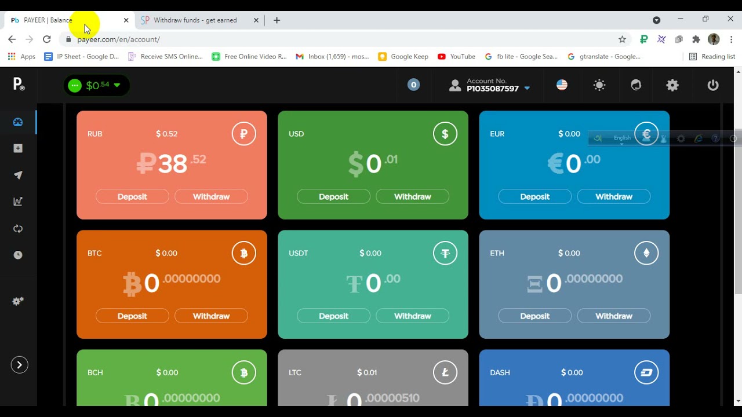This screenshot has width=742, height=417.
Task: Withdraw from the BTC wallet
Action: [211, 316]
